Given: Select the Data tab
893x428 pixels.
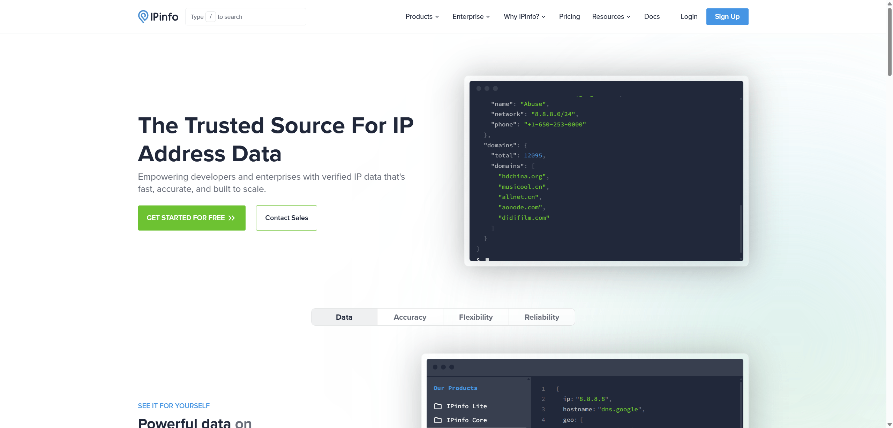Looking at the screenshot, I should pyautogui.click(x=344, y=317).
